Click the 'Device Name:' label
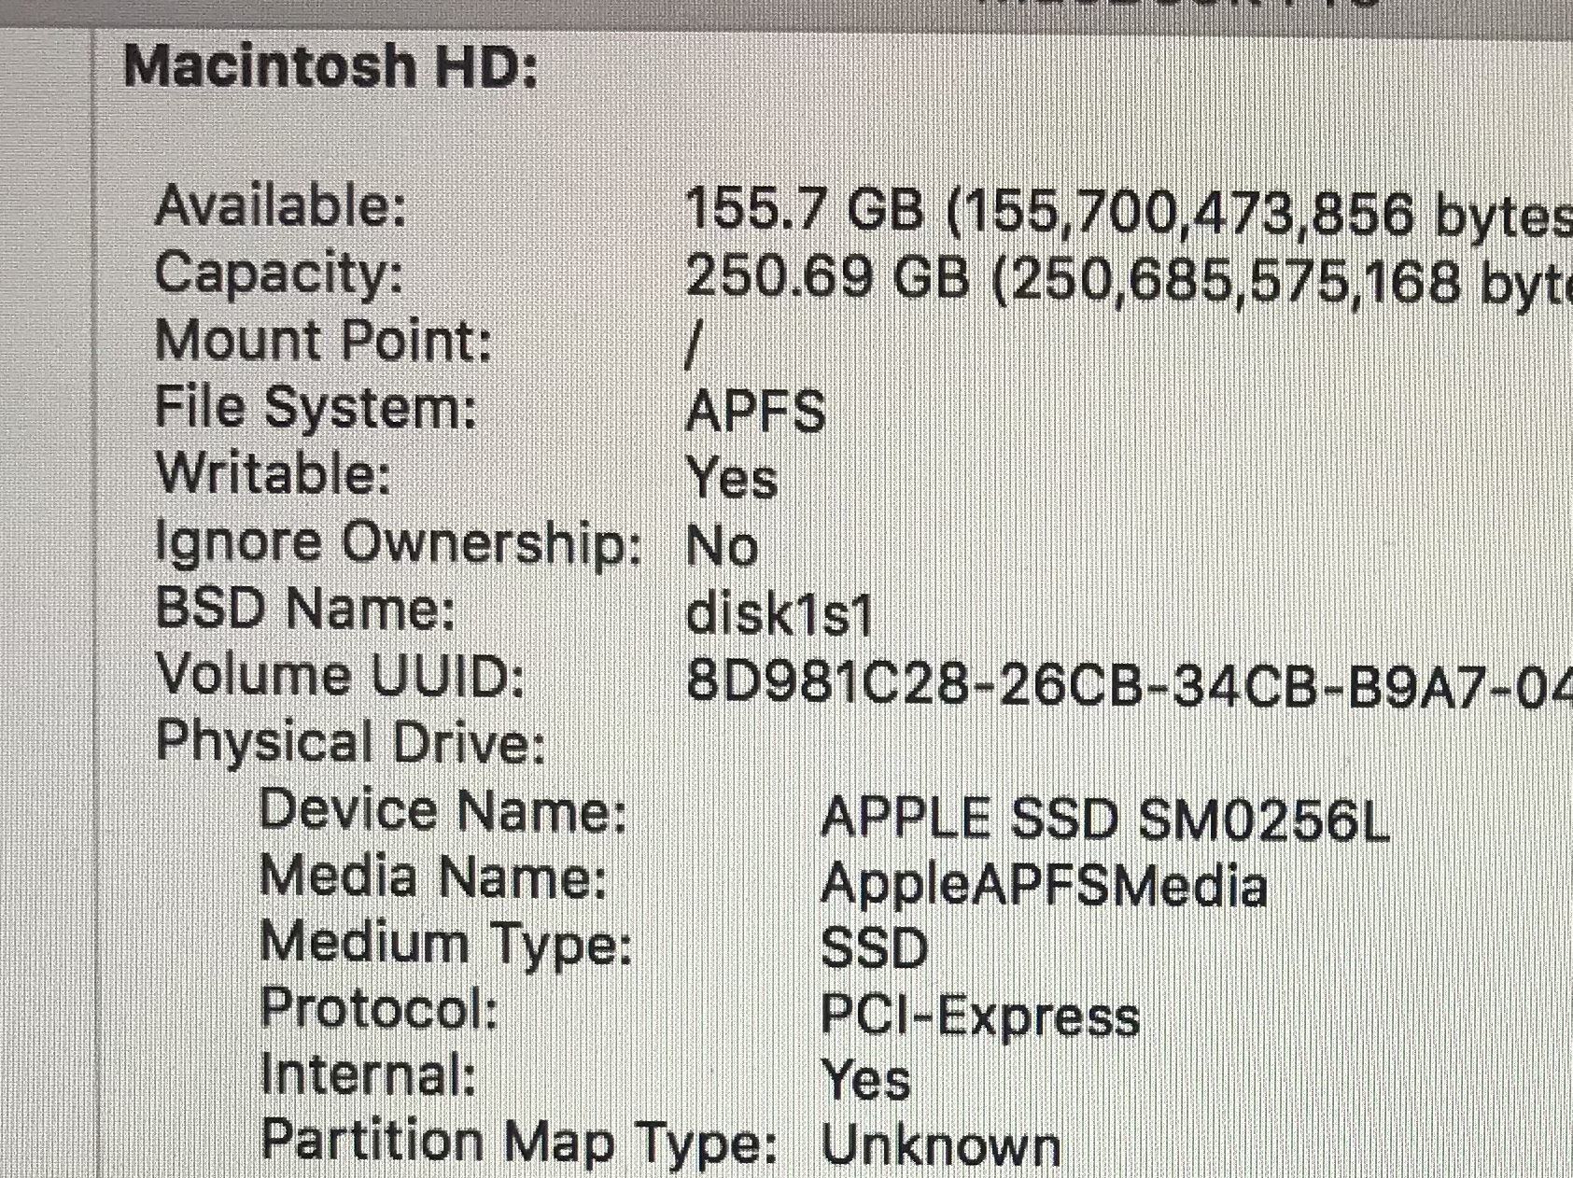The height and width of the screenshot is (1178, 1573). click(x=443, y=809)
